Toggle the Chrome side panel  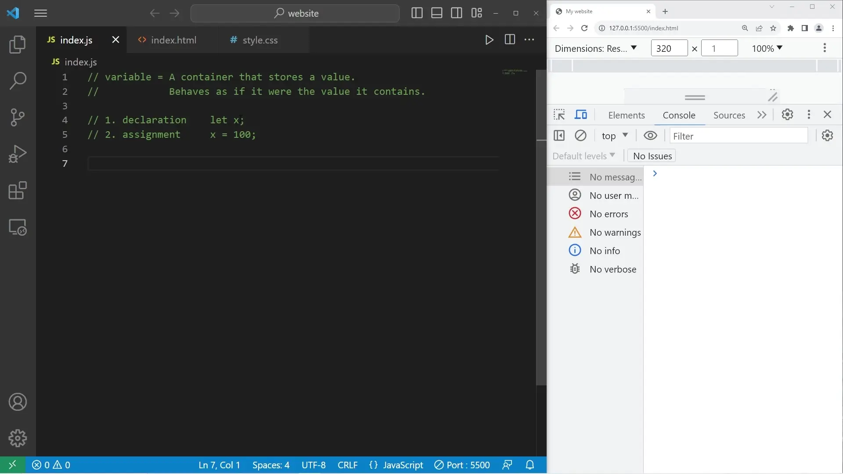(x=805, y=28)
